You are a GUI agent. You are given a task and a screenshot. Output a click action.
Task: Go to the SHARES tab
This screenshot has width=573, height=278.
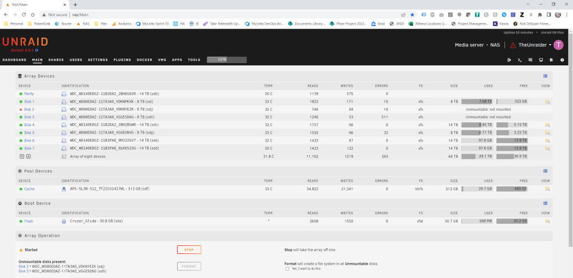(x=56, y=60)
